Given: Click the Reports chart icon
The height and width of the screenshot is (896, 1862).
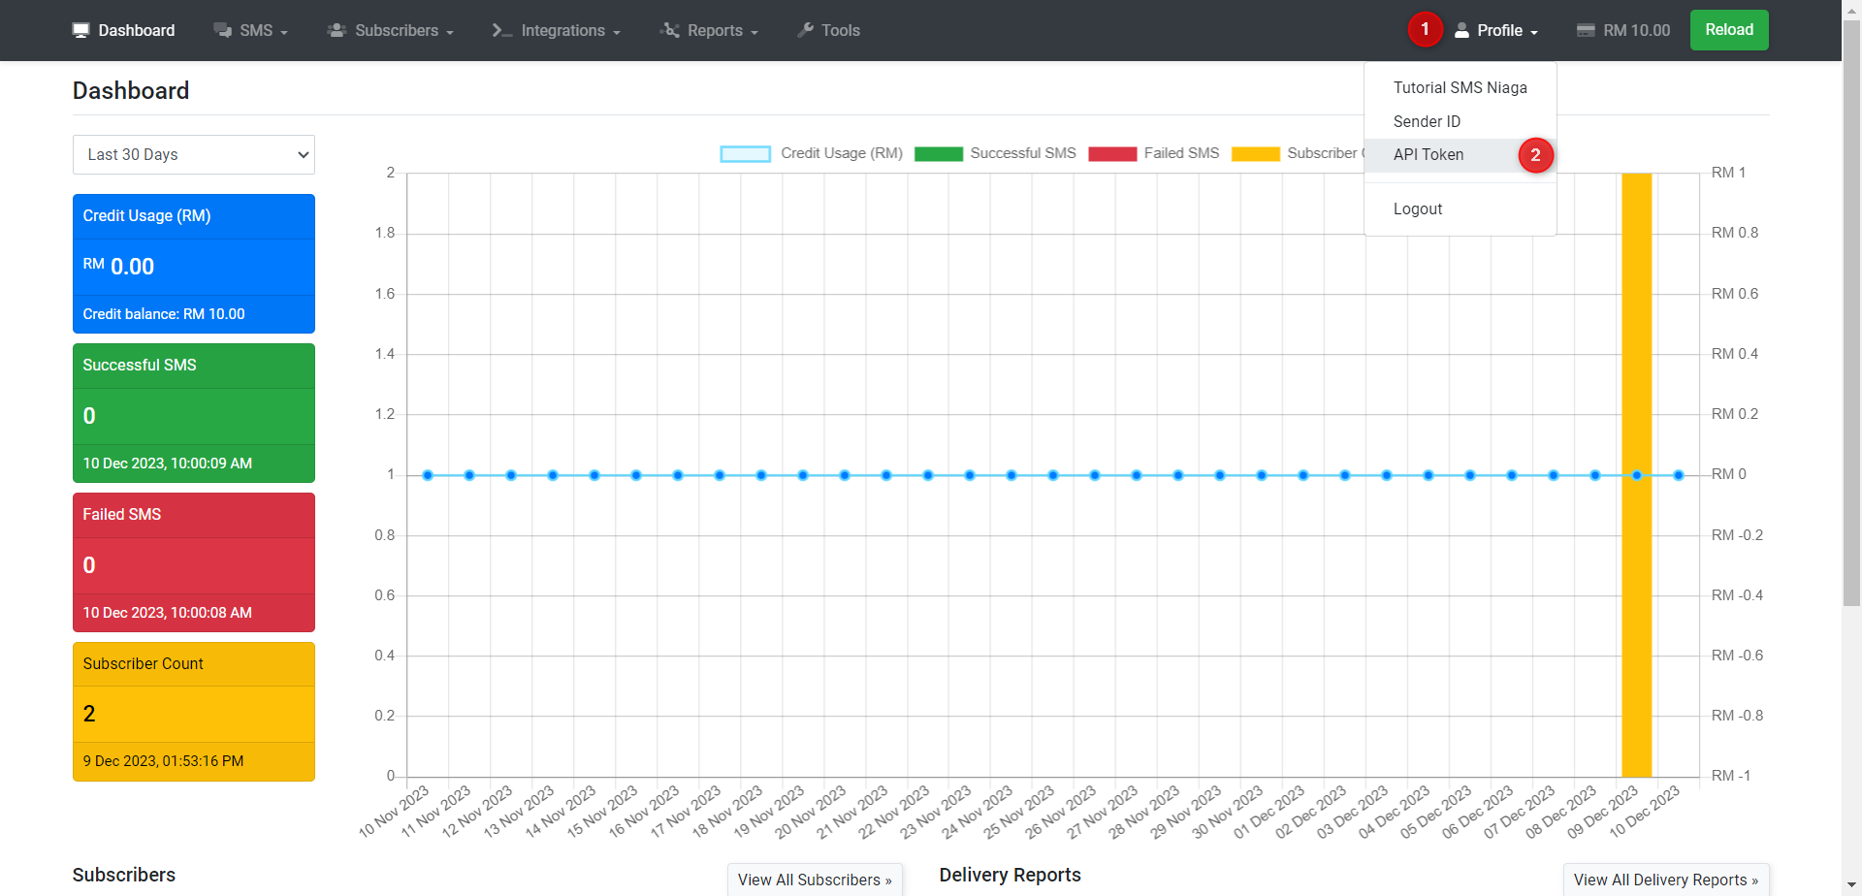Looking at the screenshot, I should pos(669,30).
